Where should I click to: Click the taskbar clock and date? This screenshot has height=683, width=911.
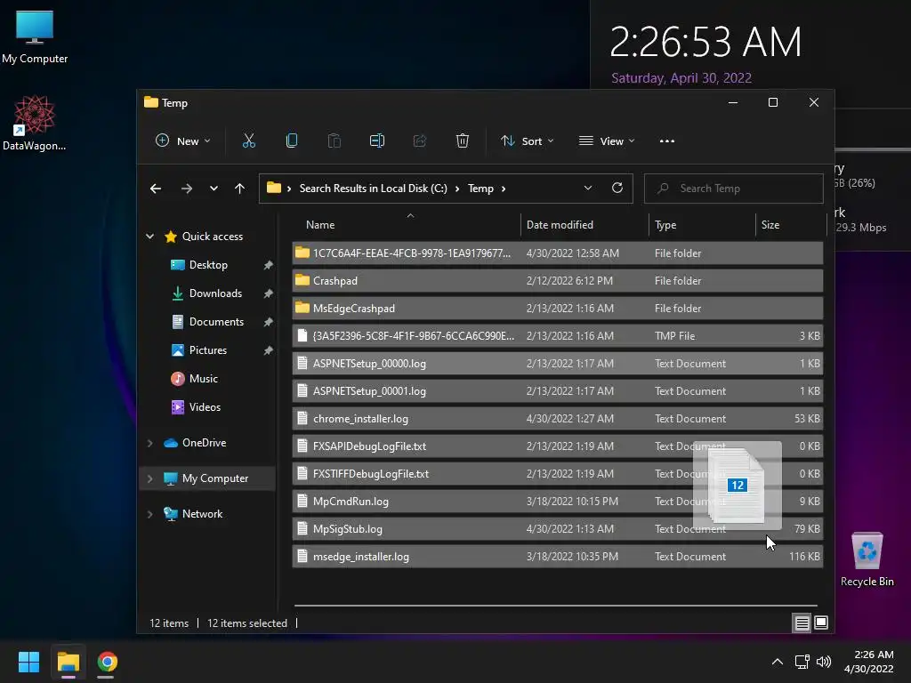(x=868, y=662)
